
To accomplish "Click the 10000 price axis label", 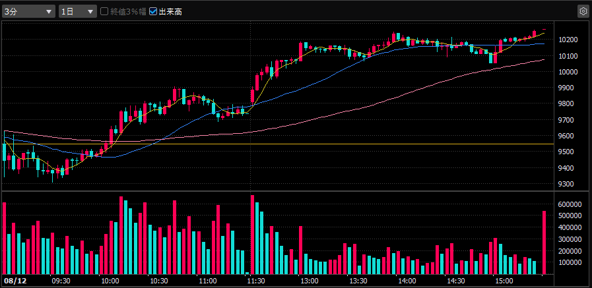I will [x=570, y=72].
